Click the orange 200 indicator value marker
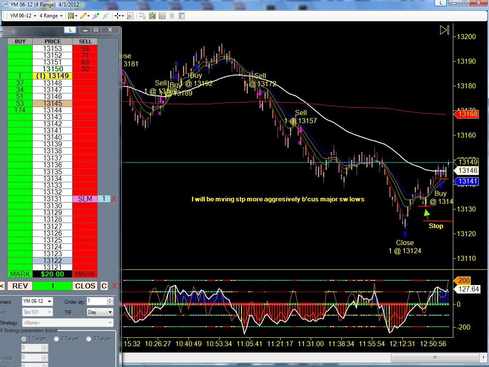 point(463,280)
